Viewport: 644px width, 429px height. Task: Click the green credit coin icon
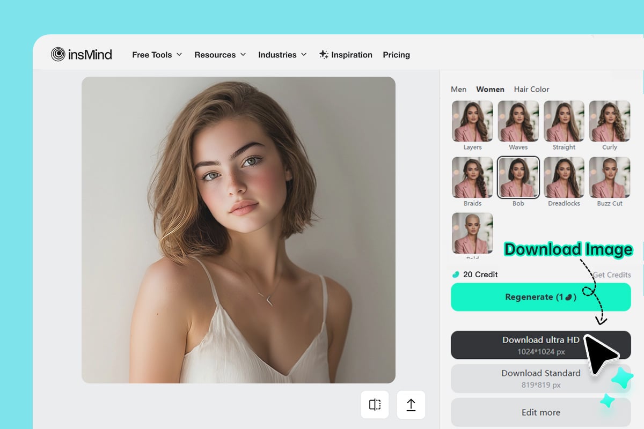point(456,275)
